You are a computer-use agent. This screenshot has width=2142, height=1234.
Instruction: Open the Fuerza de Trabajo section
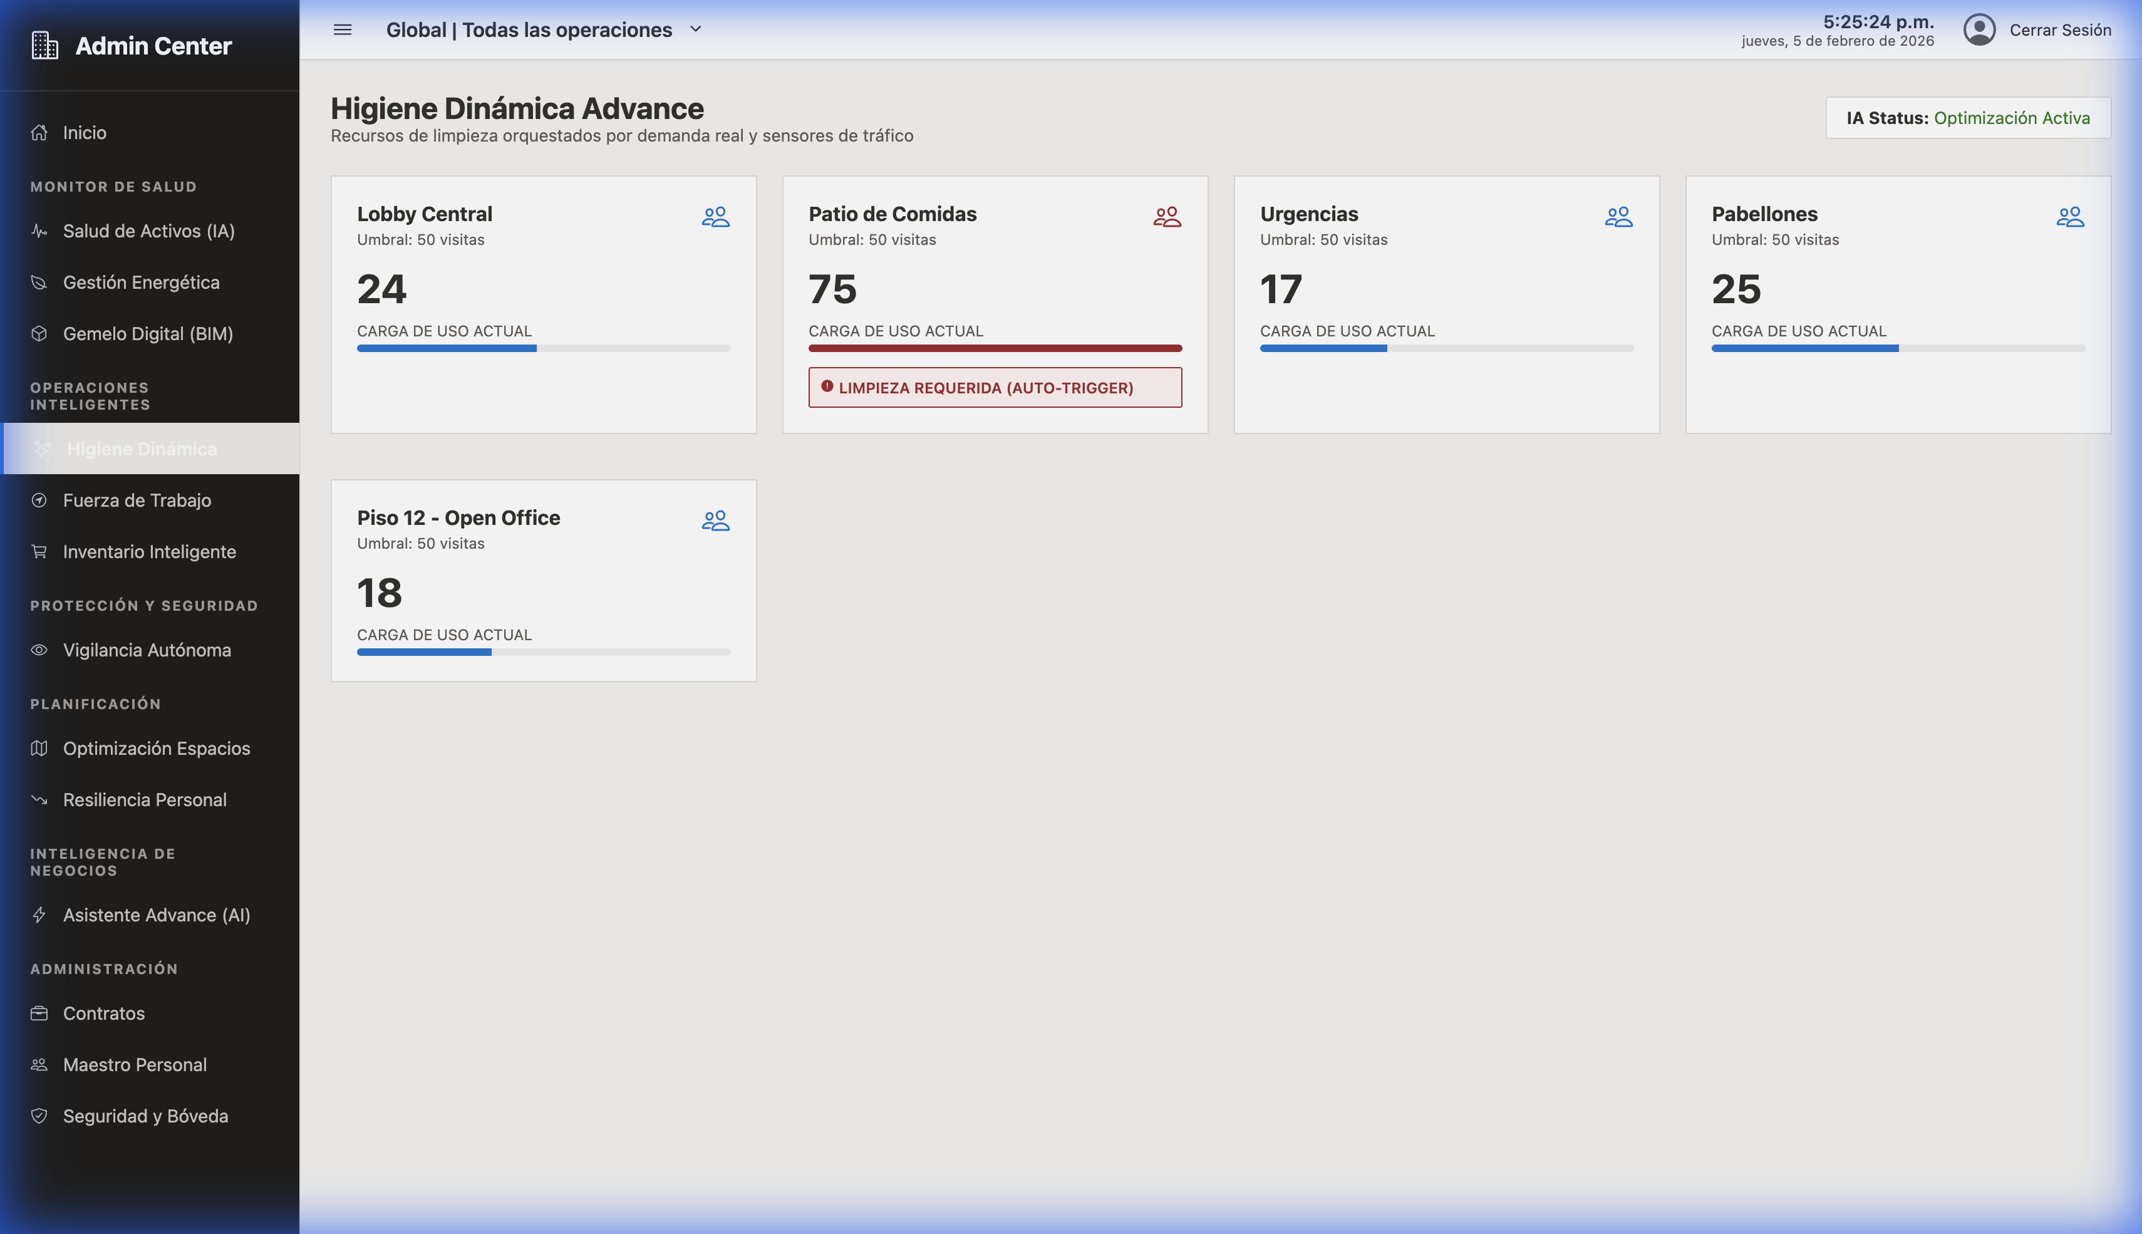coord(137,500)
